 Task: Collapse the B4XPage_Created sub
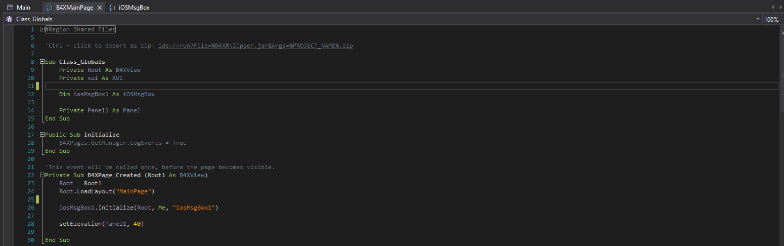[42, 175]
